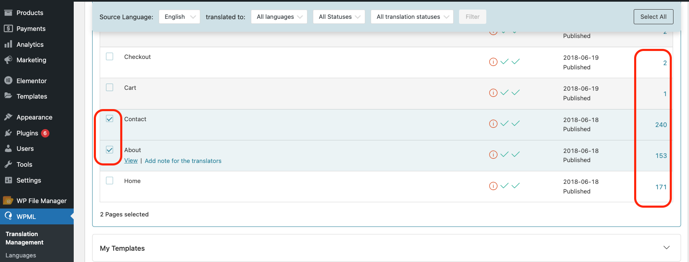Screen dimensions: 689x262
Task: Click the Select All button
Action: click(653, 17)
